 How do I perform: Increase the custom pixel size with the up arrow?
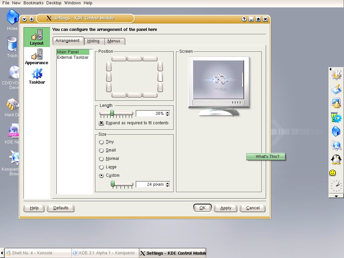point(168,183)
